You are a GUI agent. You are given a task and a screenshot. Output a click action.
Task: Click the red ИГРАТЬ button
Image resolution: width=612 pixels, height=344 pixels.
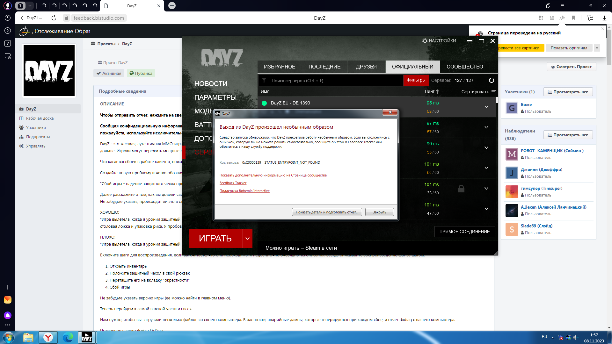[215, 239]
